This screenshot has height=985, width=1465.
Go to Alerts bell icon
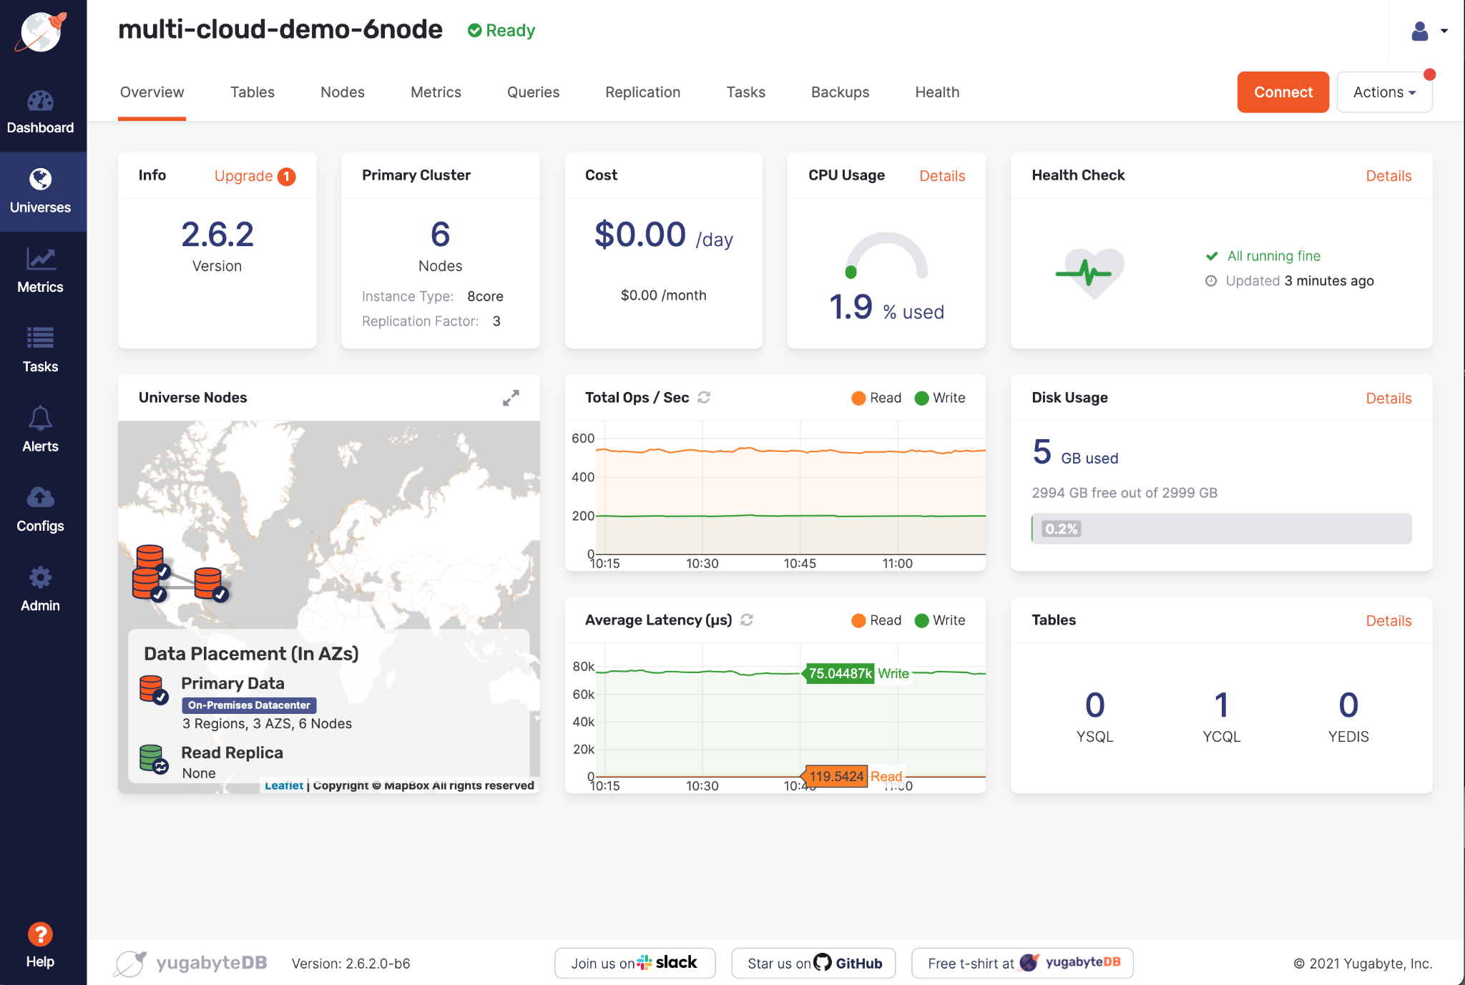click(x=40, y=418)
